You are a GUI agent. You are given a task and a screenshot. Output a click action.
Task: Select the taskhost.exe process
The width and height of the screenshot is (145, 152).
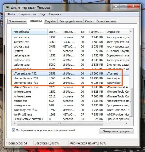point(70,60)
